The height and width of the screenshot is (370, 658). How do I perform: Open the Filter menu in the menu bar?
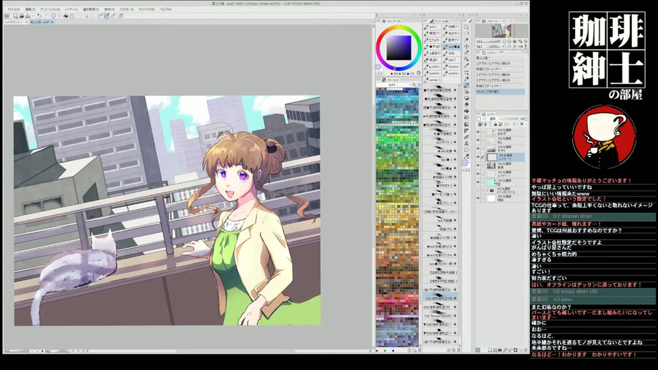pyautogui.click(x=125, y=9)
